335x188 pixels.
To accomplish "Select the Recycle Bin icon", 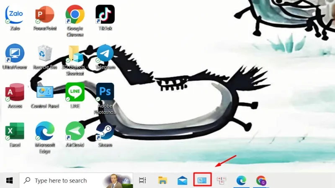I will click(45, 53).
